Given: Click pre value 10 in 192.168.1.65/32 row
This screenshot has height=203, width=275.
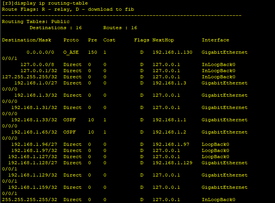Looking at the screenshot, I should (x=91, y=132).
